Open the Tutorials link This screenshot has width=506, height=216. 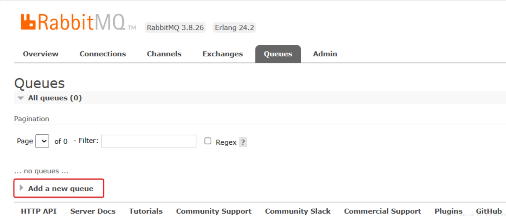coord(146,211)
